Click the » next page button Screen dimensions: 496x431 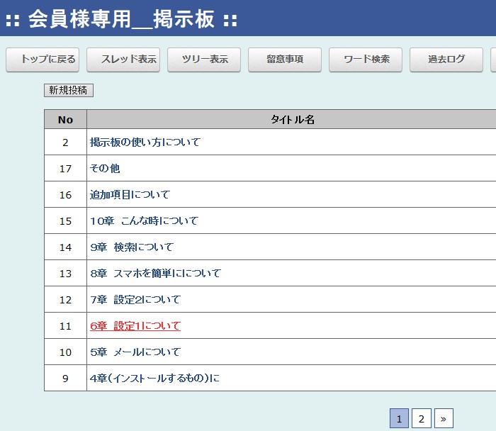(444, 419)
